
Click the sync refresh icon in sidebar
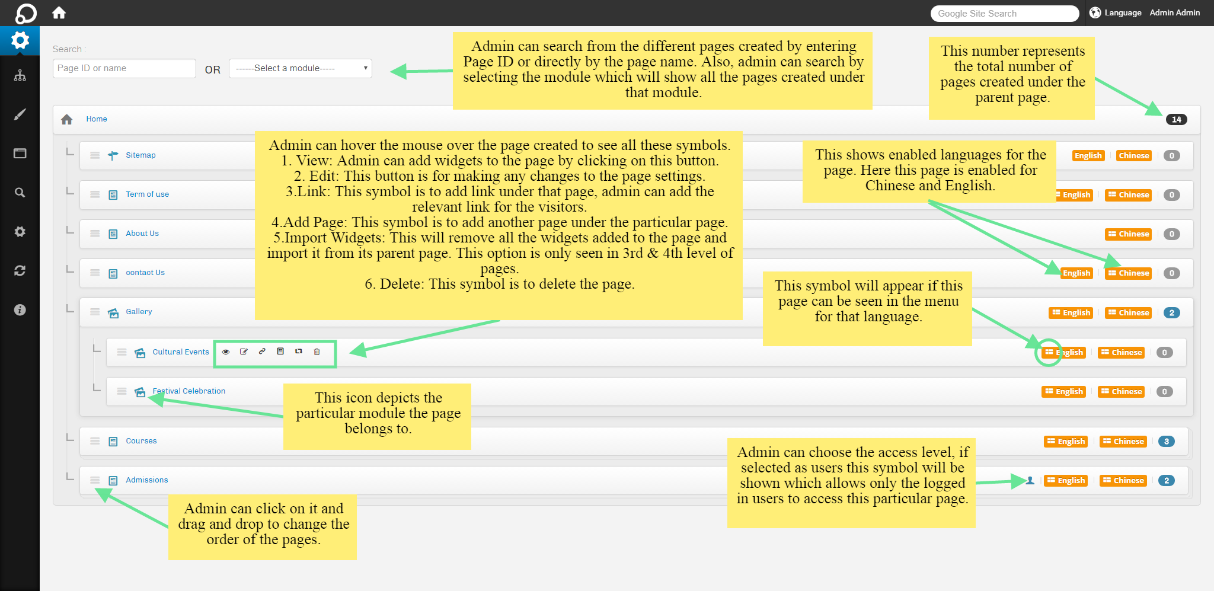pyautogui.click(x=20, y=271)
